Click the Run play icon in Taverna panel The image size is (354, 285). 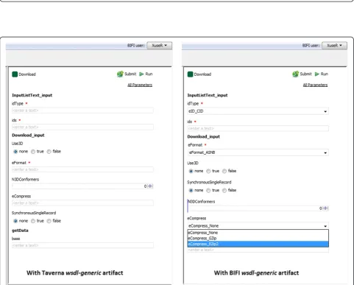tap(141, 74)
